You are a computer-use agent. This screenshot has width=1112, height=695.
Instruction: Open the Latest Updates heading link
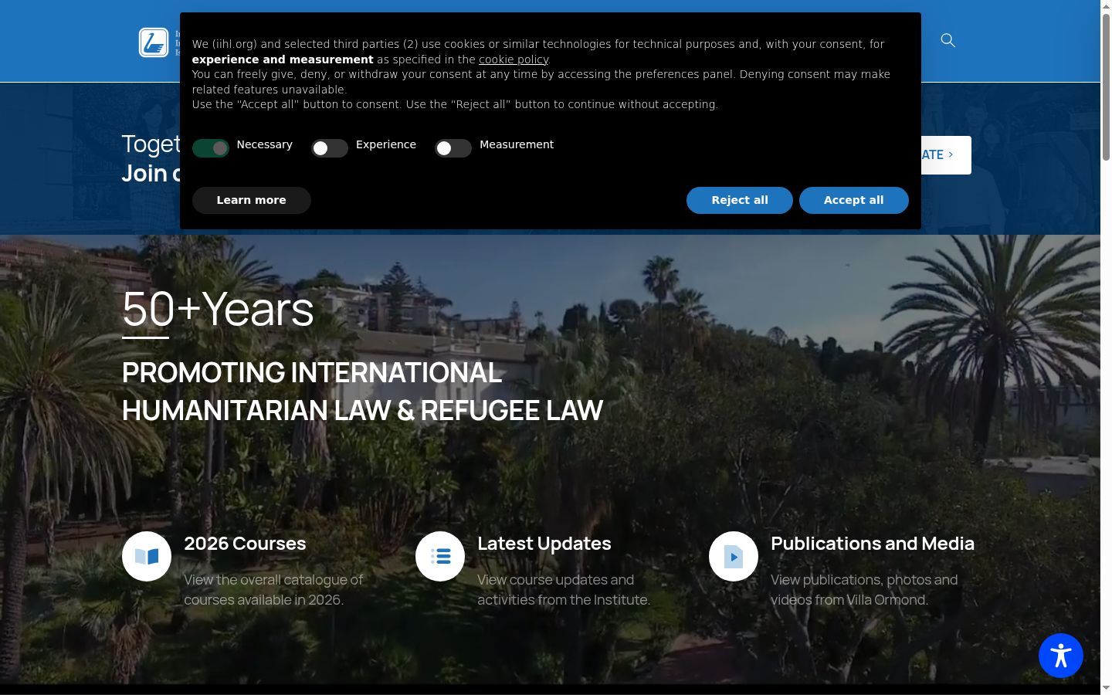point(544,544)
